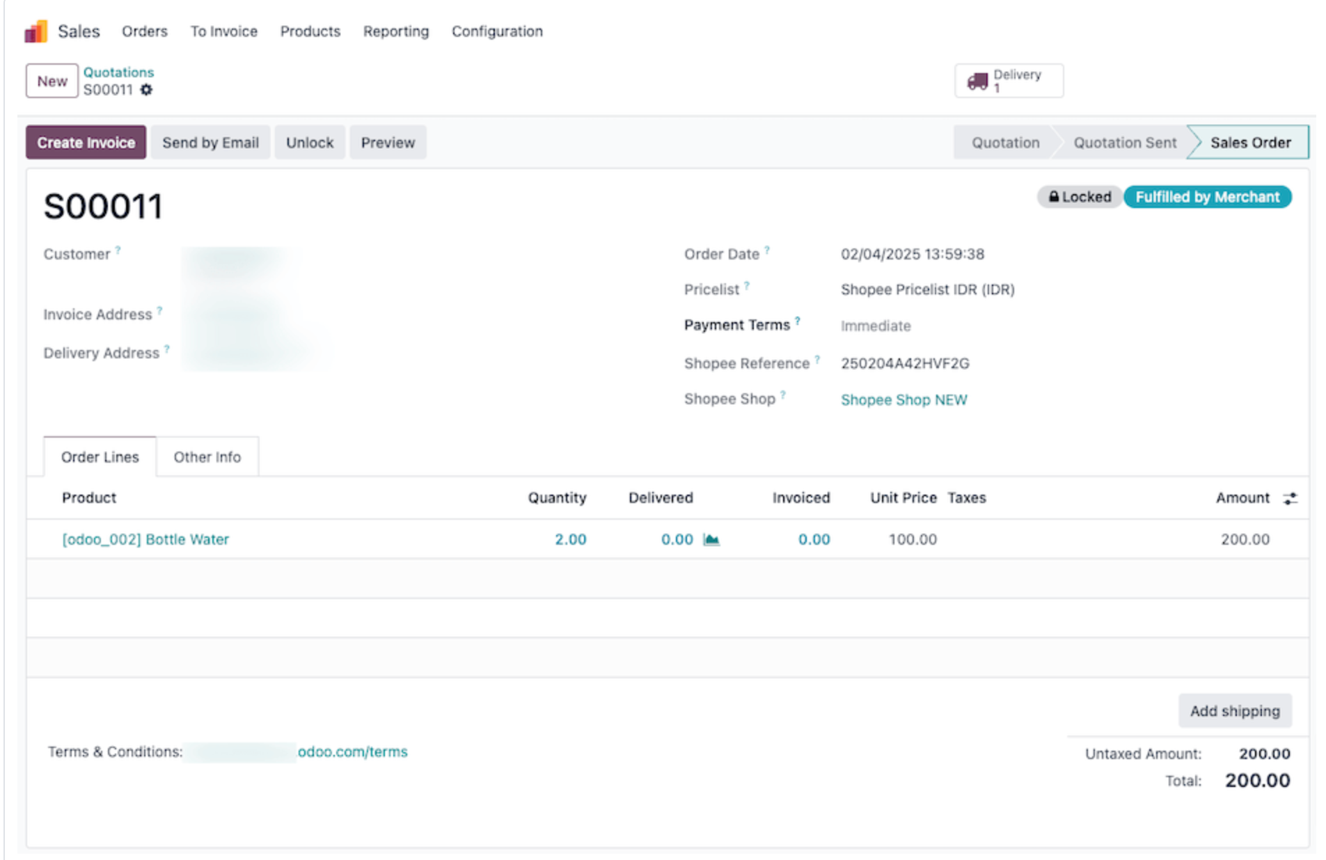This screenshot has width=1326, height=860.
Task: Click the line Amount value 200.00
Action: (x=1245, y=539)
